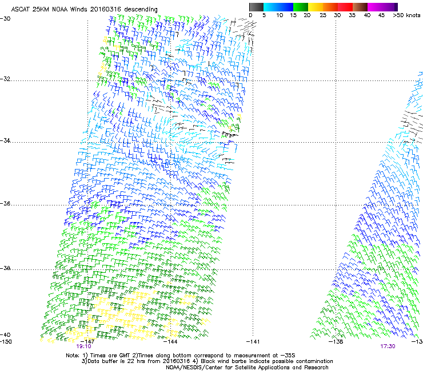
Task: Click the purple '19:10' swath time
Action: pyautogui.click(x=83, y=346)
